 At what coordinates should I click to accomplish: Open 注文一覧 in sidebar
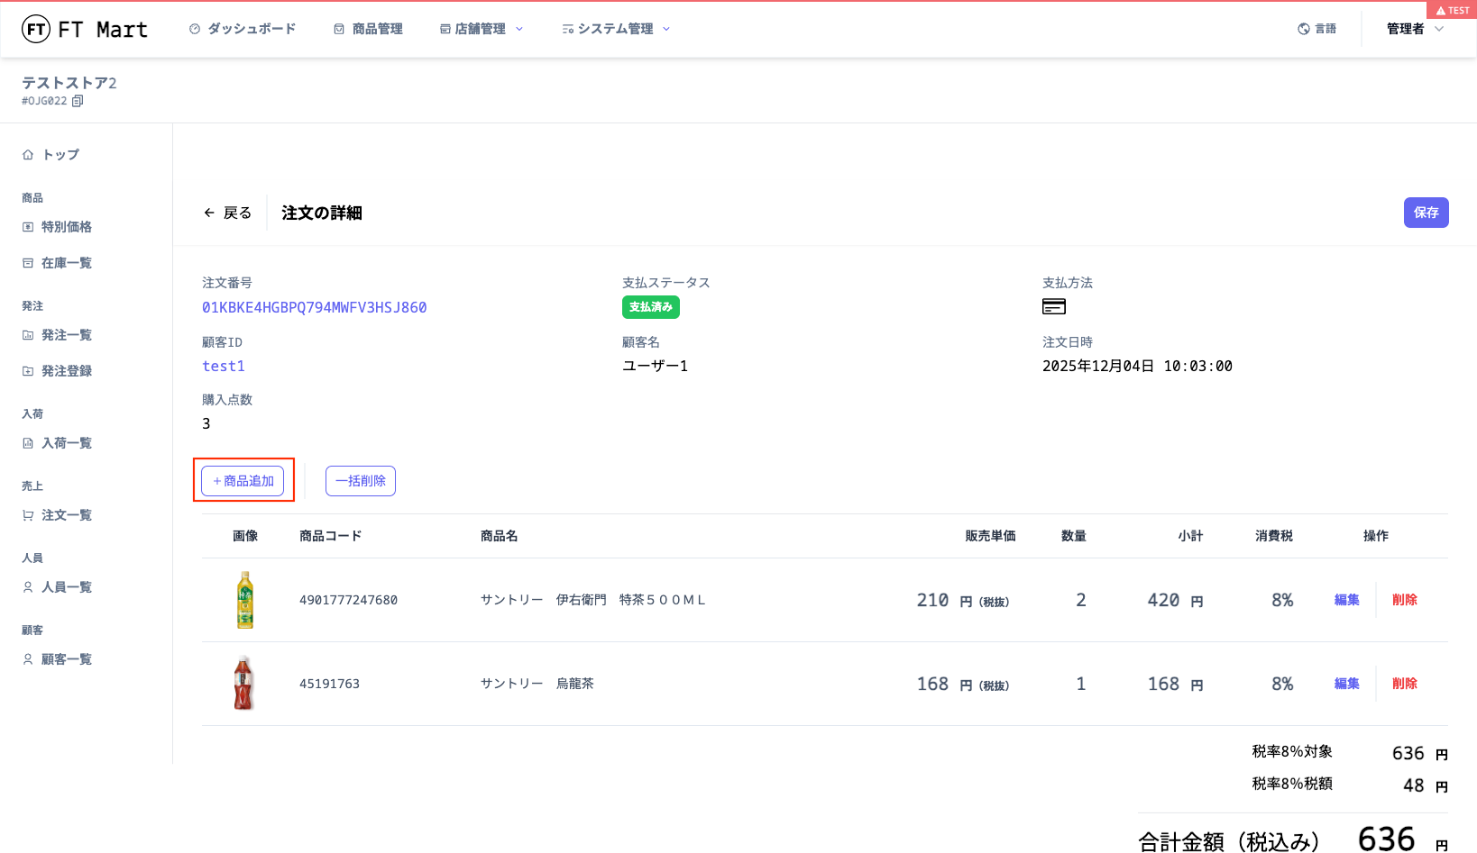(58, 515)
